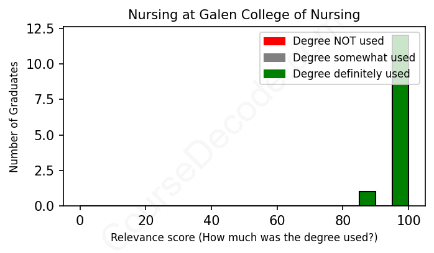Click the green legend color swatch
This screenshot has width=434, height=253.
tap(274, 74)
